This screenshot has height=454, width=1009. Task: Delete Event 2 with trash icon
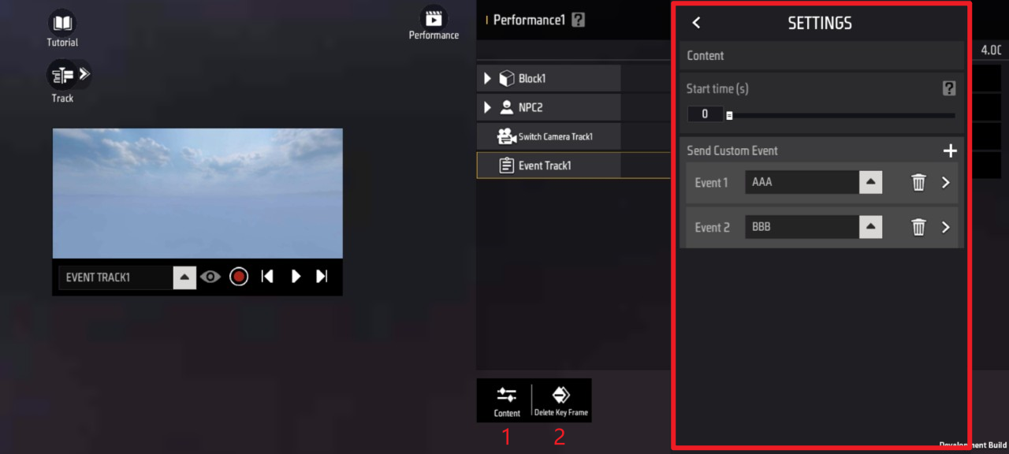coord(918,228)
